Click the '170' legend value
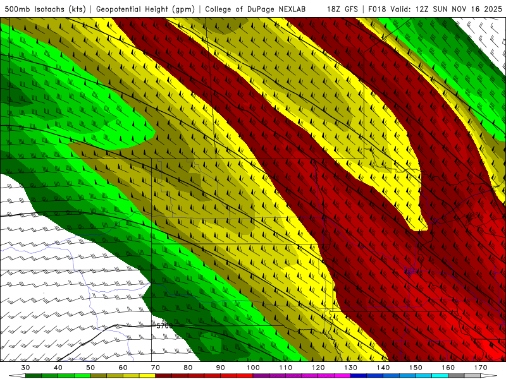 coord(481,368)
